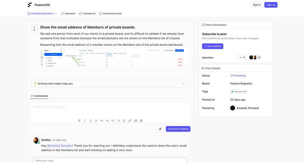
Task: Insert a hyperlink in the comment
Action: pos(130,121)
